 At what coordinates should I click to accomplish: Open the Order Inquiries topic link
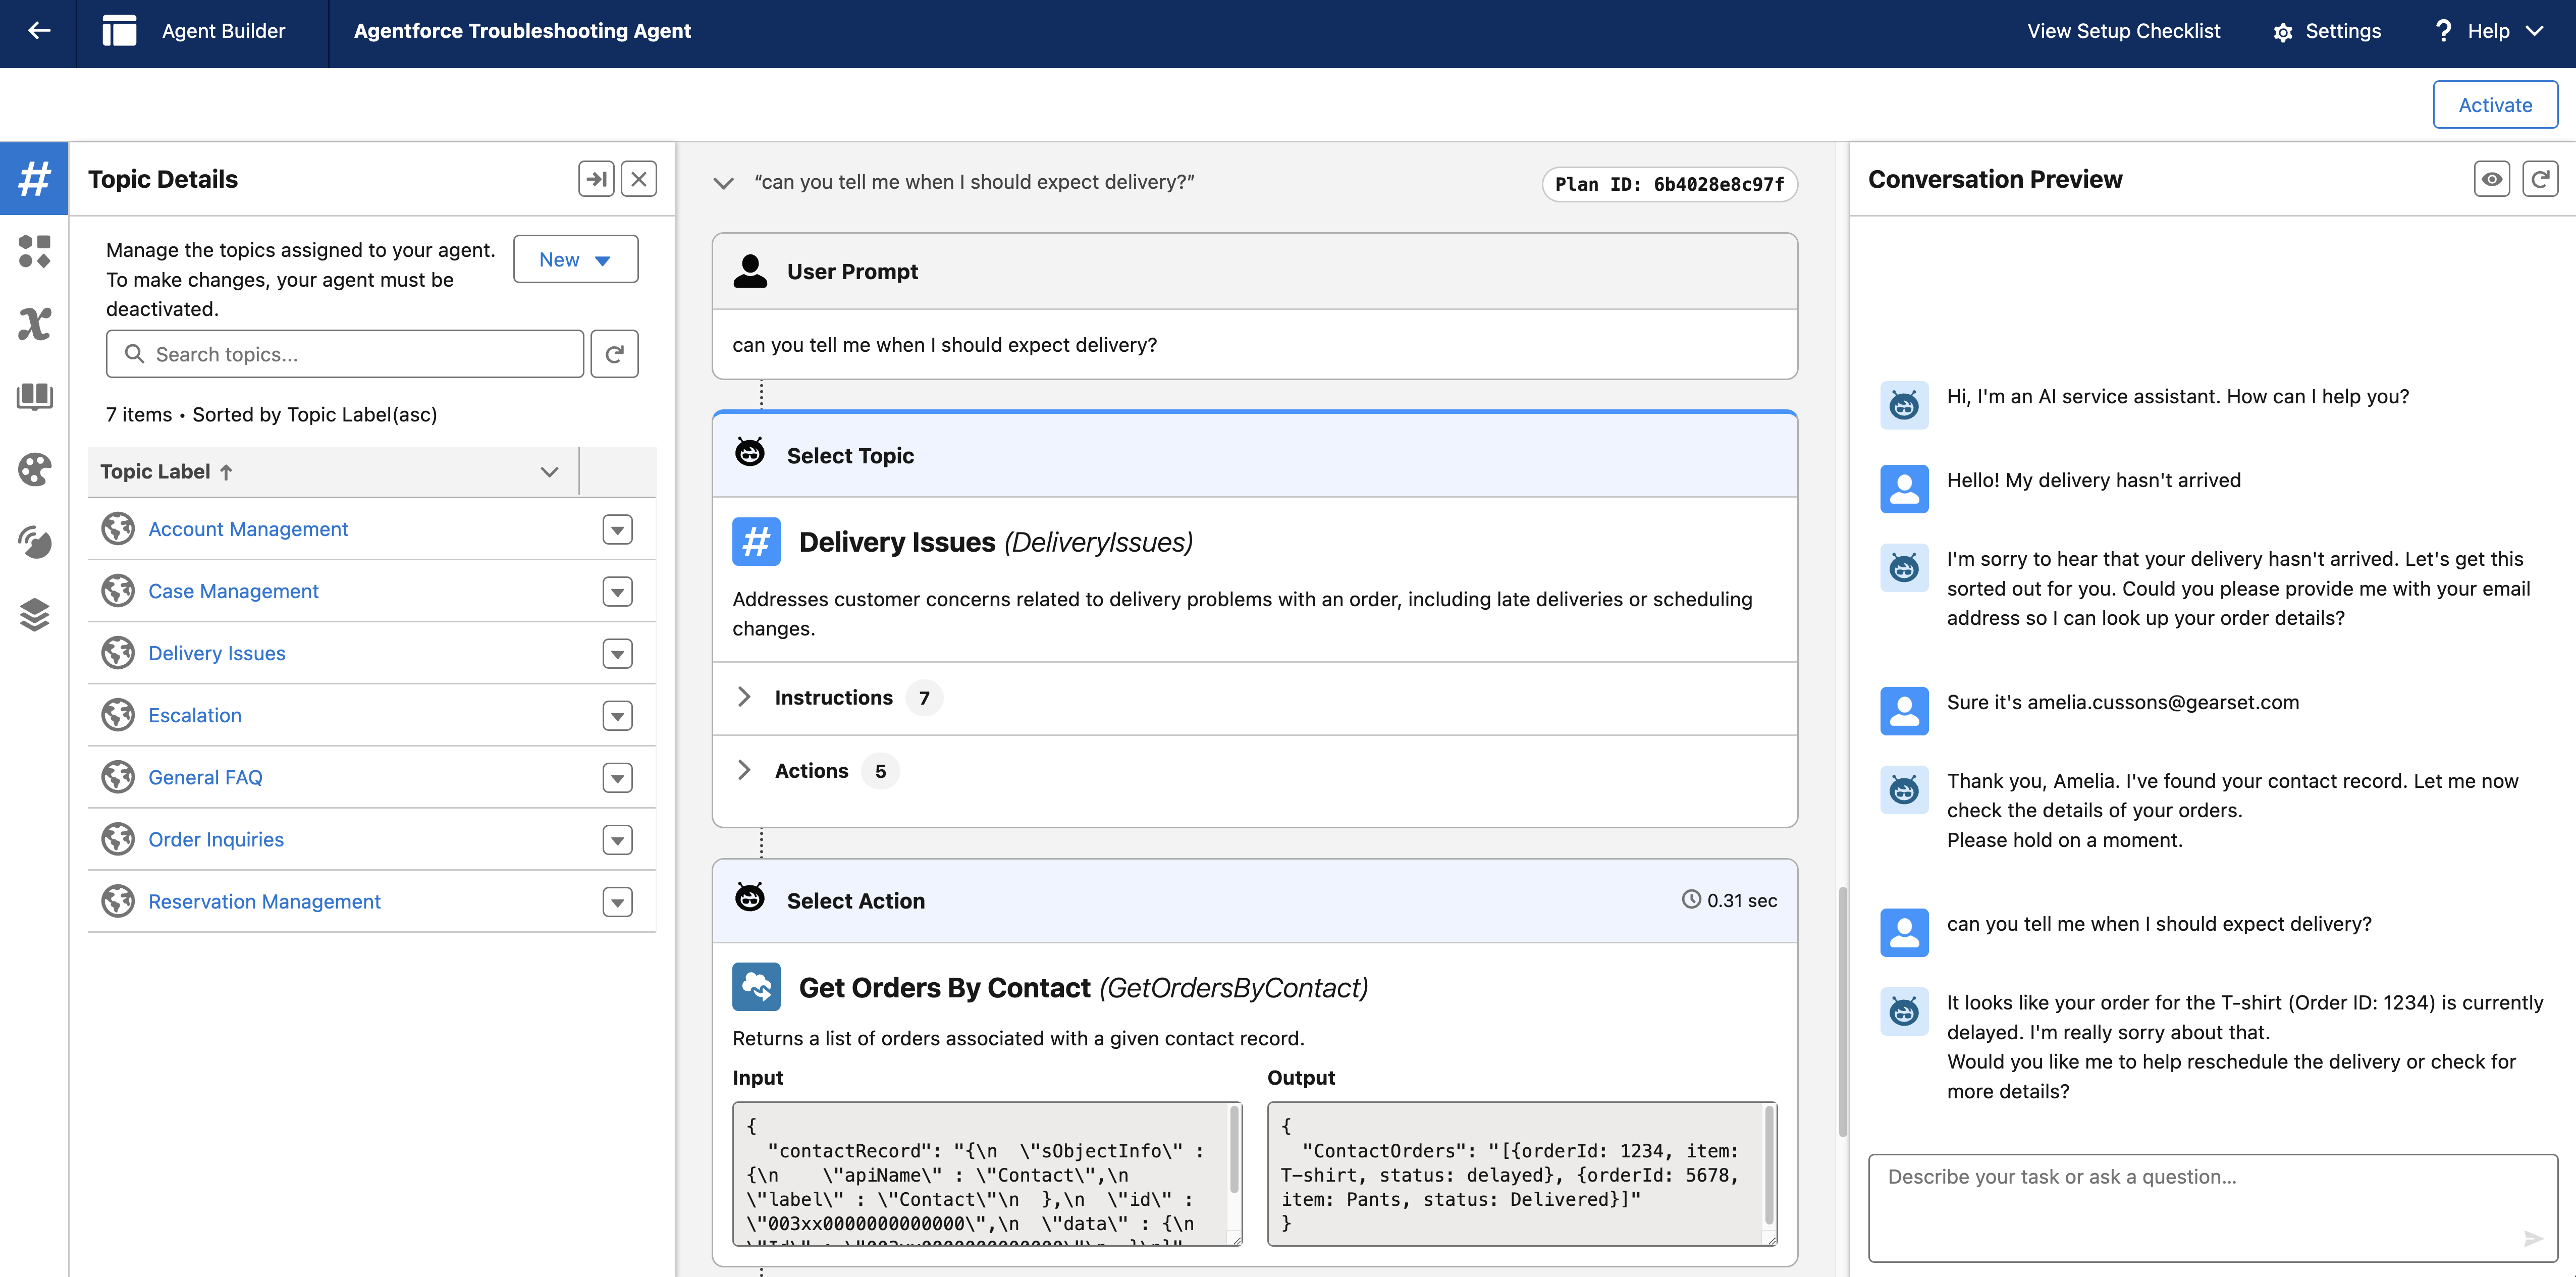point(216,839)
